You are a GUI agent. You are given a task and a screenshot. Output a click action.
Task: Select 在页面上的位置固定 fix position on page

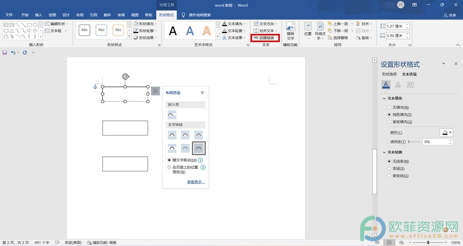click(x=183, y=169)
